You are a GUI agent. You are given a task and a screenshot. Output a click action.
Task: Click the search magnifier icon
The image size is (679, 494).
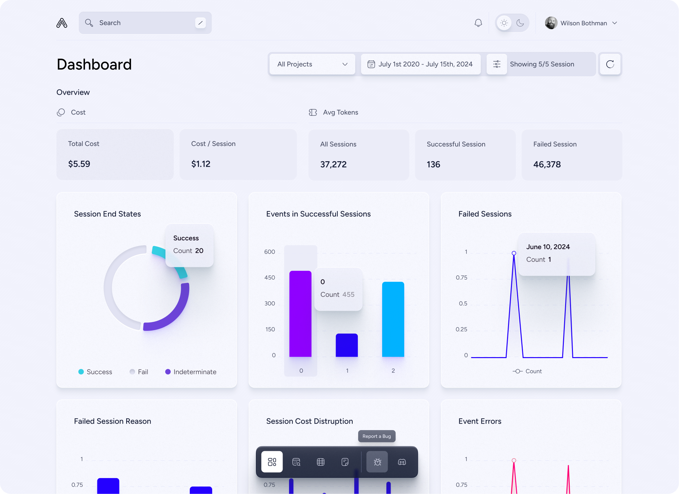89,23
